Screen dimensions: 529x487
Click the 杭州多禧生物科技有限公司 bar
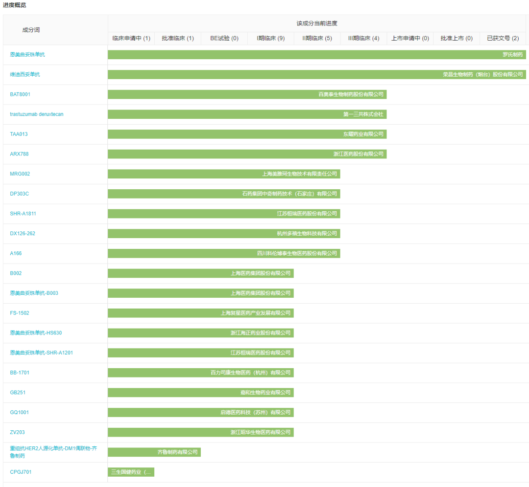point(224,233)
